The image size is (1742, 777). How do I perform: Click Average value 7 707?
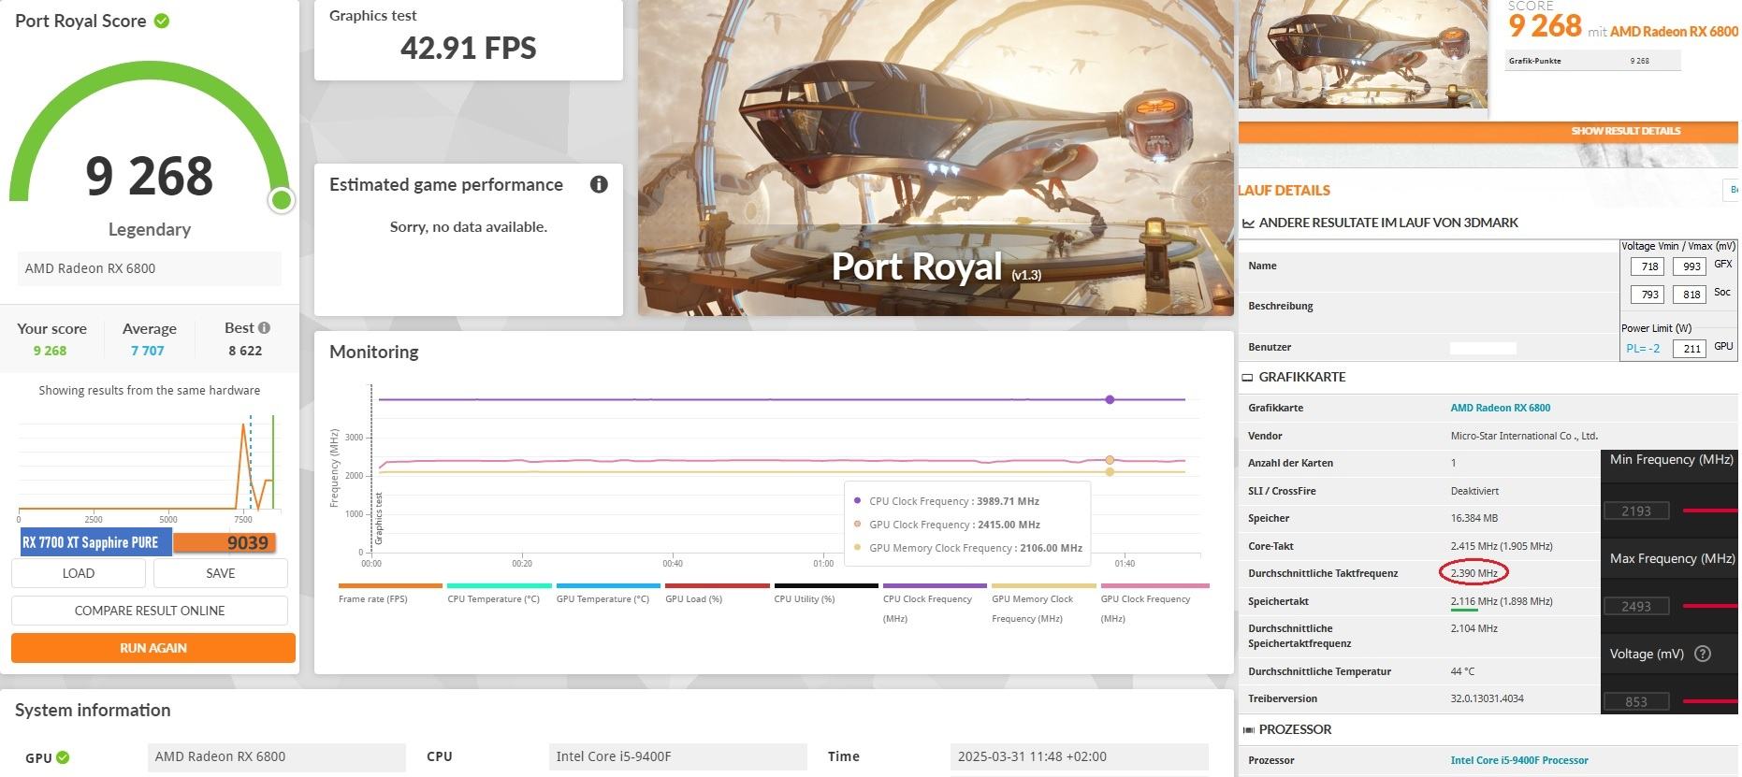tap(147, 351)
